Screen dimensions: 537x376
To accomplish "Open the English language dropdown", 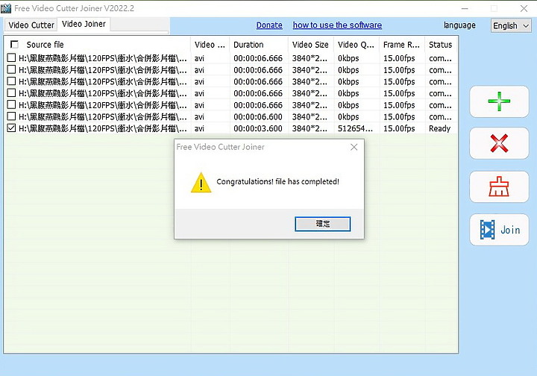I will click(511, 25).
